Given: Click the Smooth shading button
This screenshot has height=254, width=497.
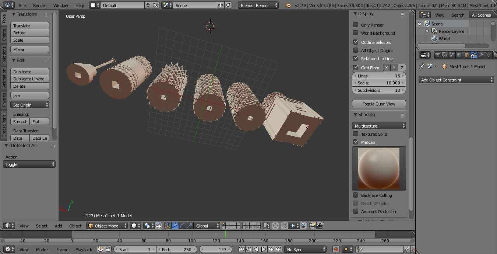Looking at the screenshot, I should [20, 122].
